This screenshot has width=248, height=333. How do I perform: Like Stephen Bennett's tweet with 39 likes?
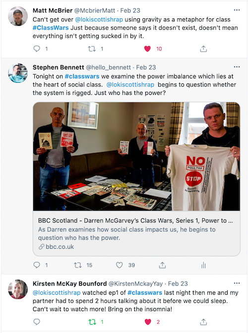pyautogui.click(x=120, y=265)
